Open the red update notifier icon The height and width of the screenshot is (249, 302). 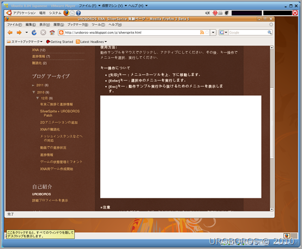[x=215, y=13]
